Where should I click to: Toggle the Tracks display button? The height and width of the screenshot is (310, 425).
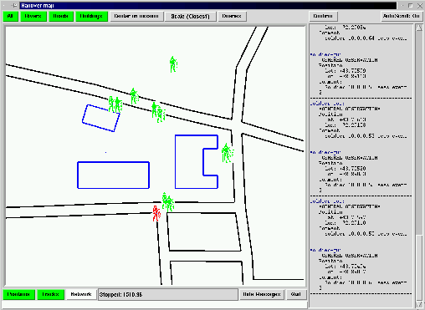click(x=50, y=294)
